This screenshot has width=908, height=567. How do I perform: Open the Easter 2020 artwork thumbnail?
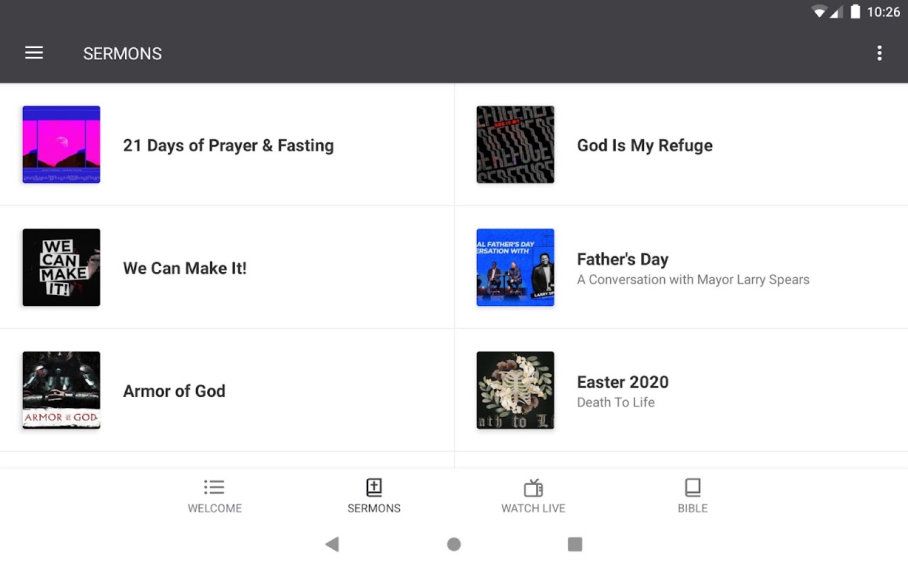click(x=515, y=390)
